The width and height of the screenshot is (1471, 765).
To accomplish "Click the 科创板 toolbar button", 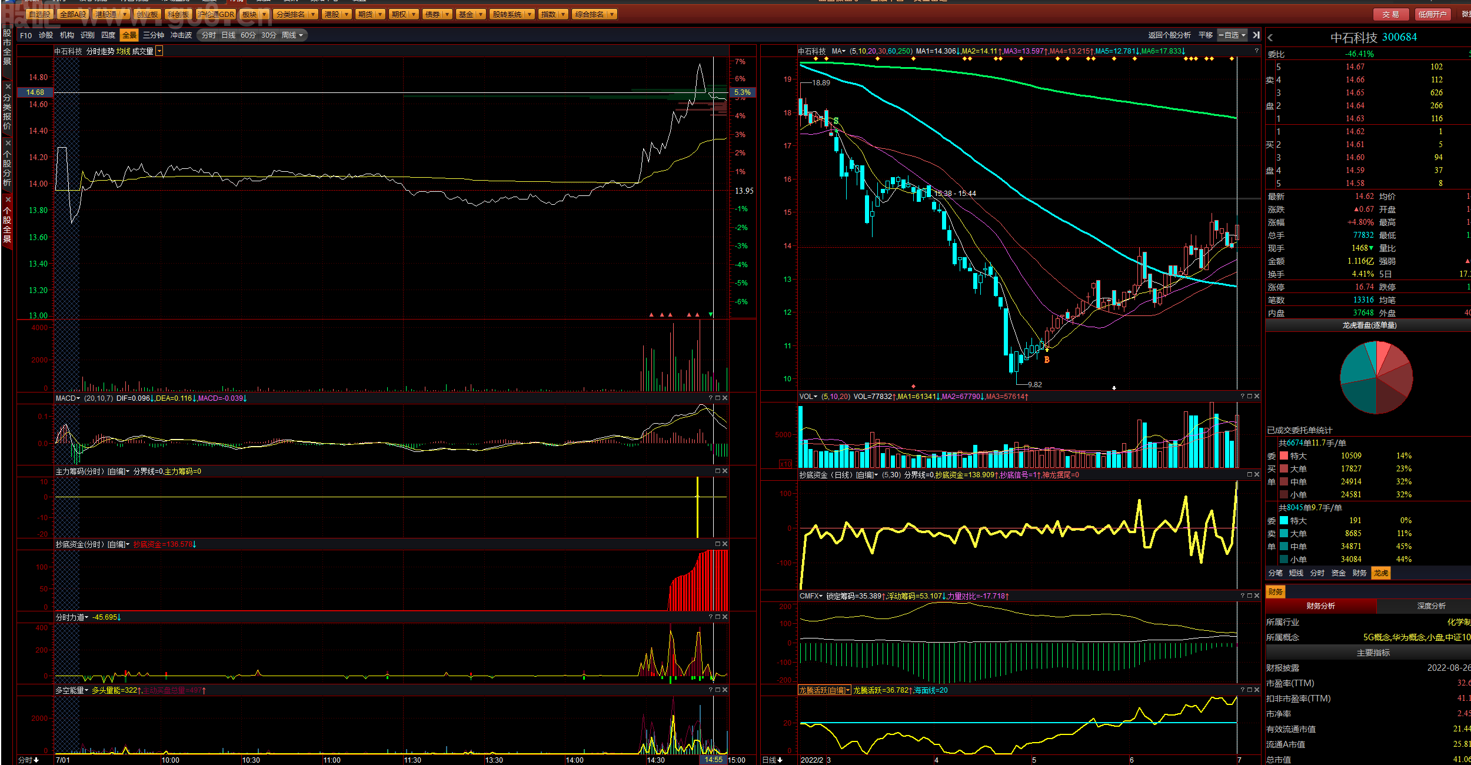I will click(x=178, y=15).
